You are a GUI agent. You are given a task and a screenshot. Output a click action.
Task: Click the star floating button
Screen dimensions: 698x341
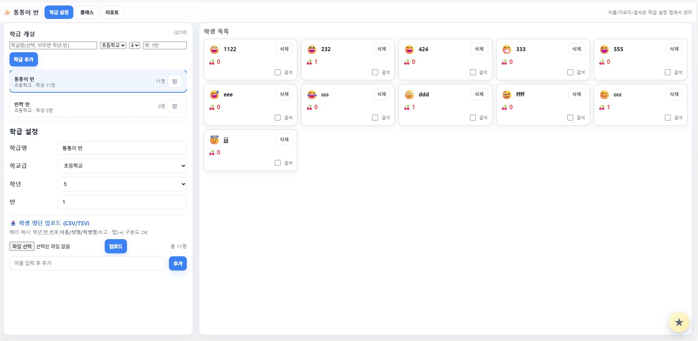tap(679, 322)
